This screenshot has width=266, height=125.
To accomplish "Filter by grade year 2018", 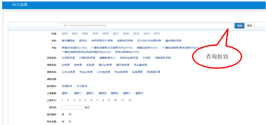I will click(x=106, y=34).
